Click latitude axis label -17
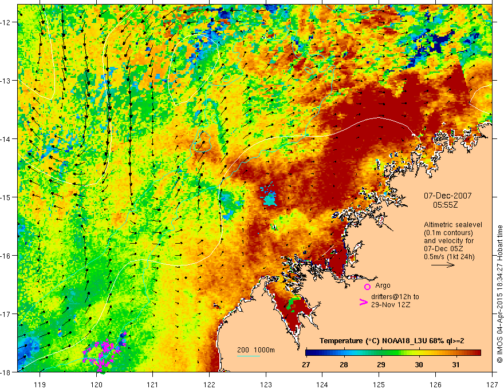 6,313
